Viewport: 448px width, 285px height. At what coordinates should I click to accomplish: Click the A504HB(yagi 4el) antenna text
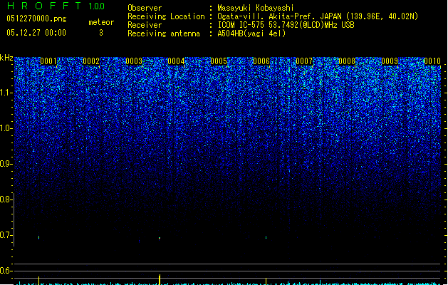[x=251, y=33]
